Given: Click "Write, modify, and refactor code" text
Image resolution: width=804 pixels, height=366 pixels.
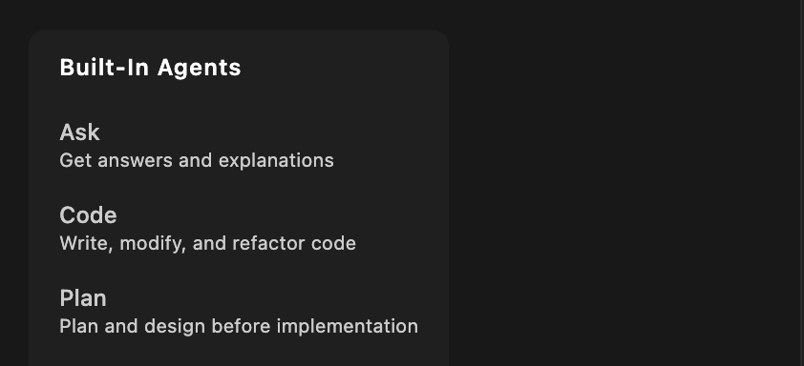Looking at the screenshot, I should coord(207,244).
